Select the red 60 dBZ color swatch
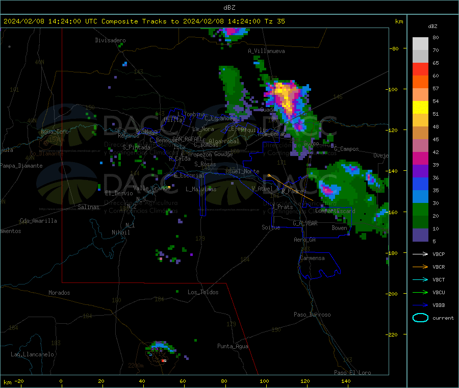 point(420,69)
